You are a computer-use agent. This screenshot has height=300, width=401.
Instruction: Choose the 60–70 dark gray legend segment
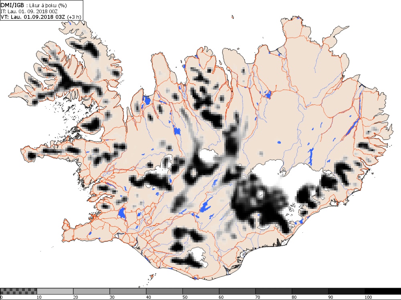click(x=237, y=291)
